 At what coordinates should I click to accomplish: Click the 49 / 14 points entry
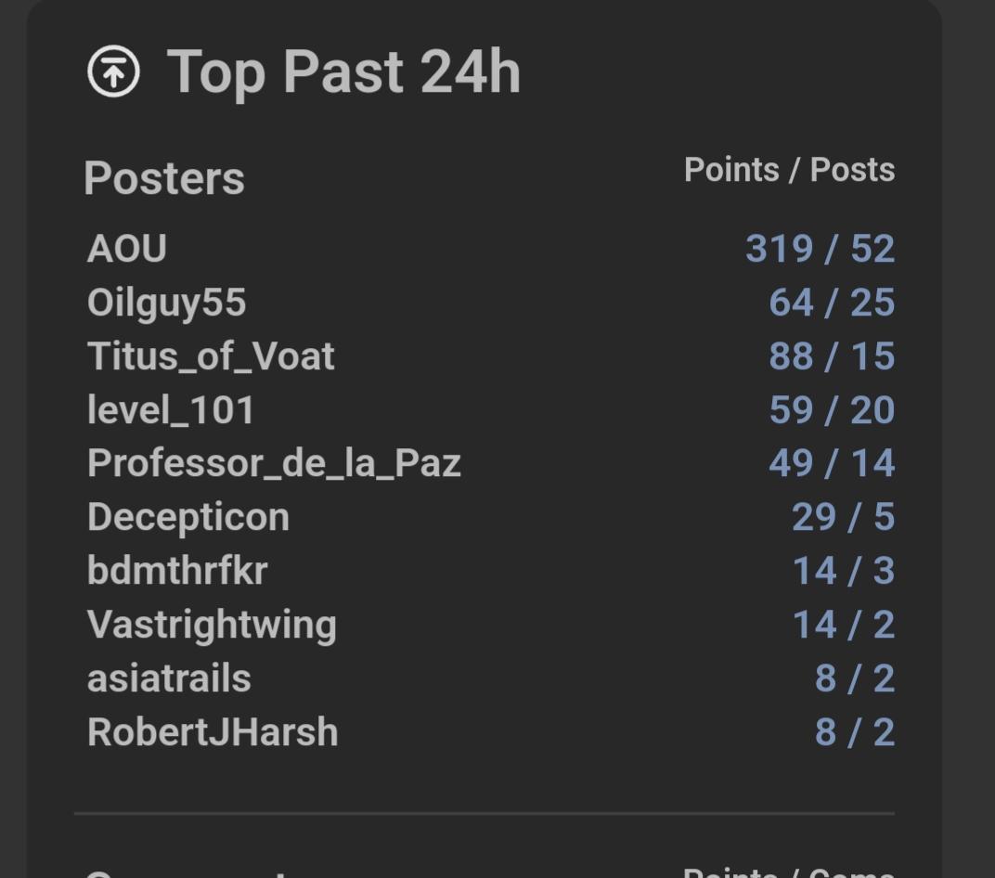point(832,463)
